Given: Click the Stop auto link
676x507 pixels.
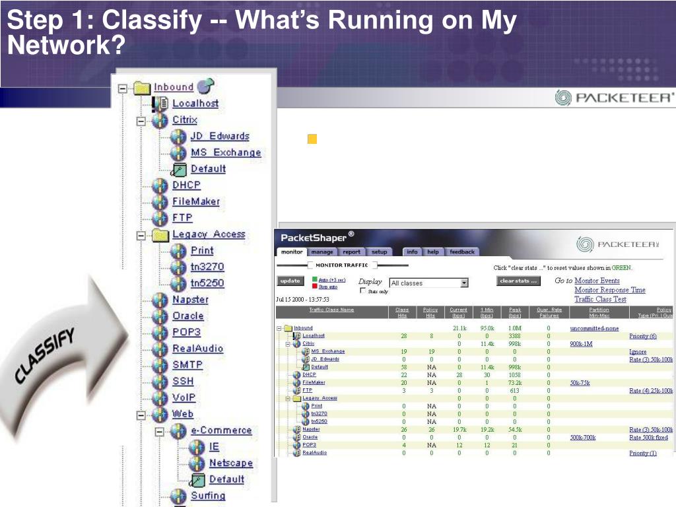Looking at the screenshot, I should pos(327,287).
